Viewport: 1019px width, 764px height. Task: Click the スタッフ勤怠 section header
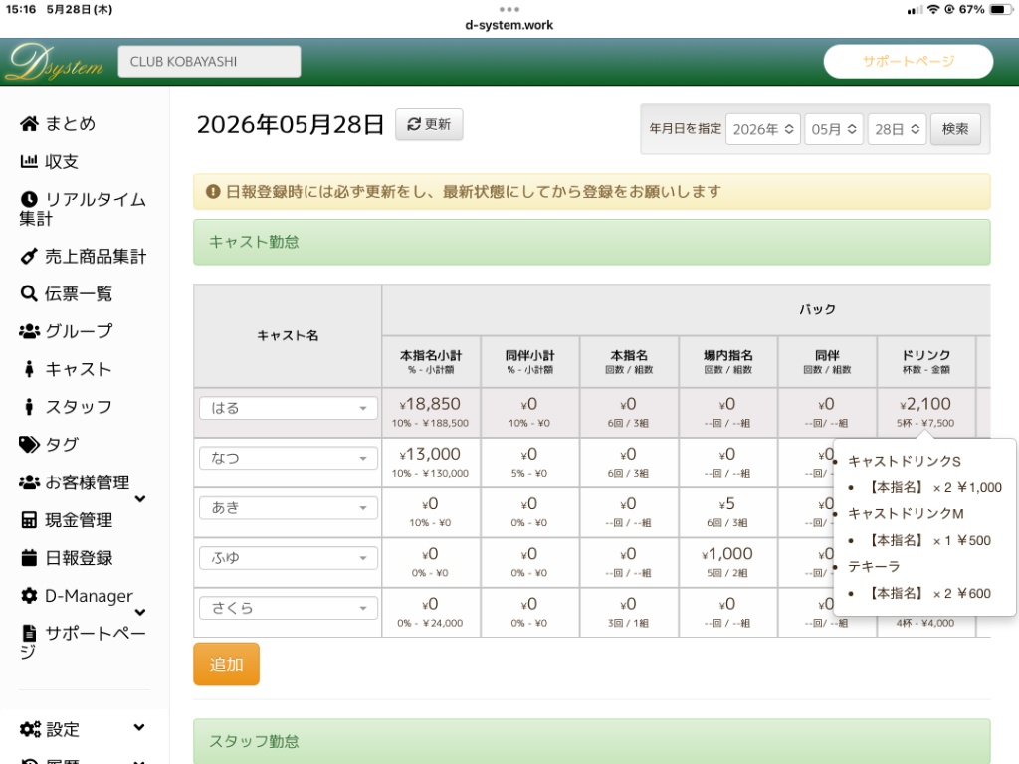591,740
